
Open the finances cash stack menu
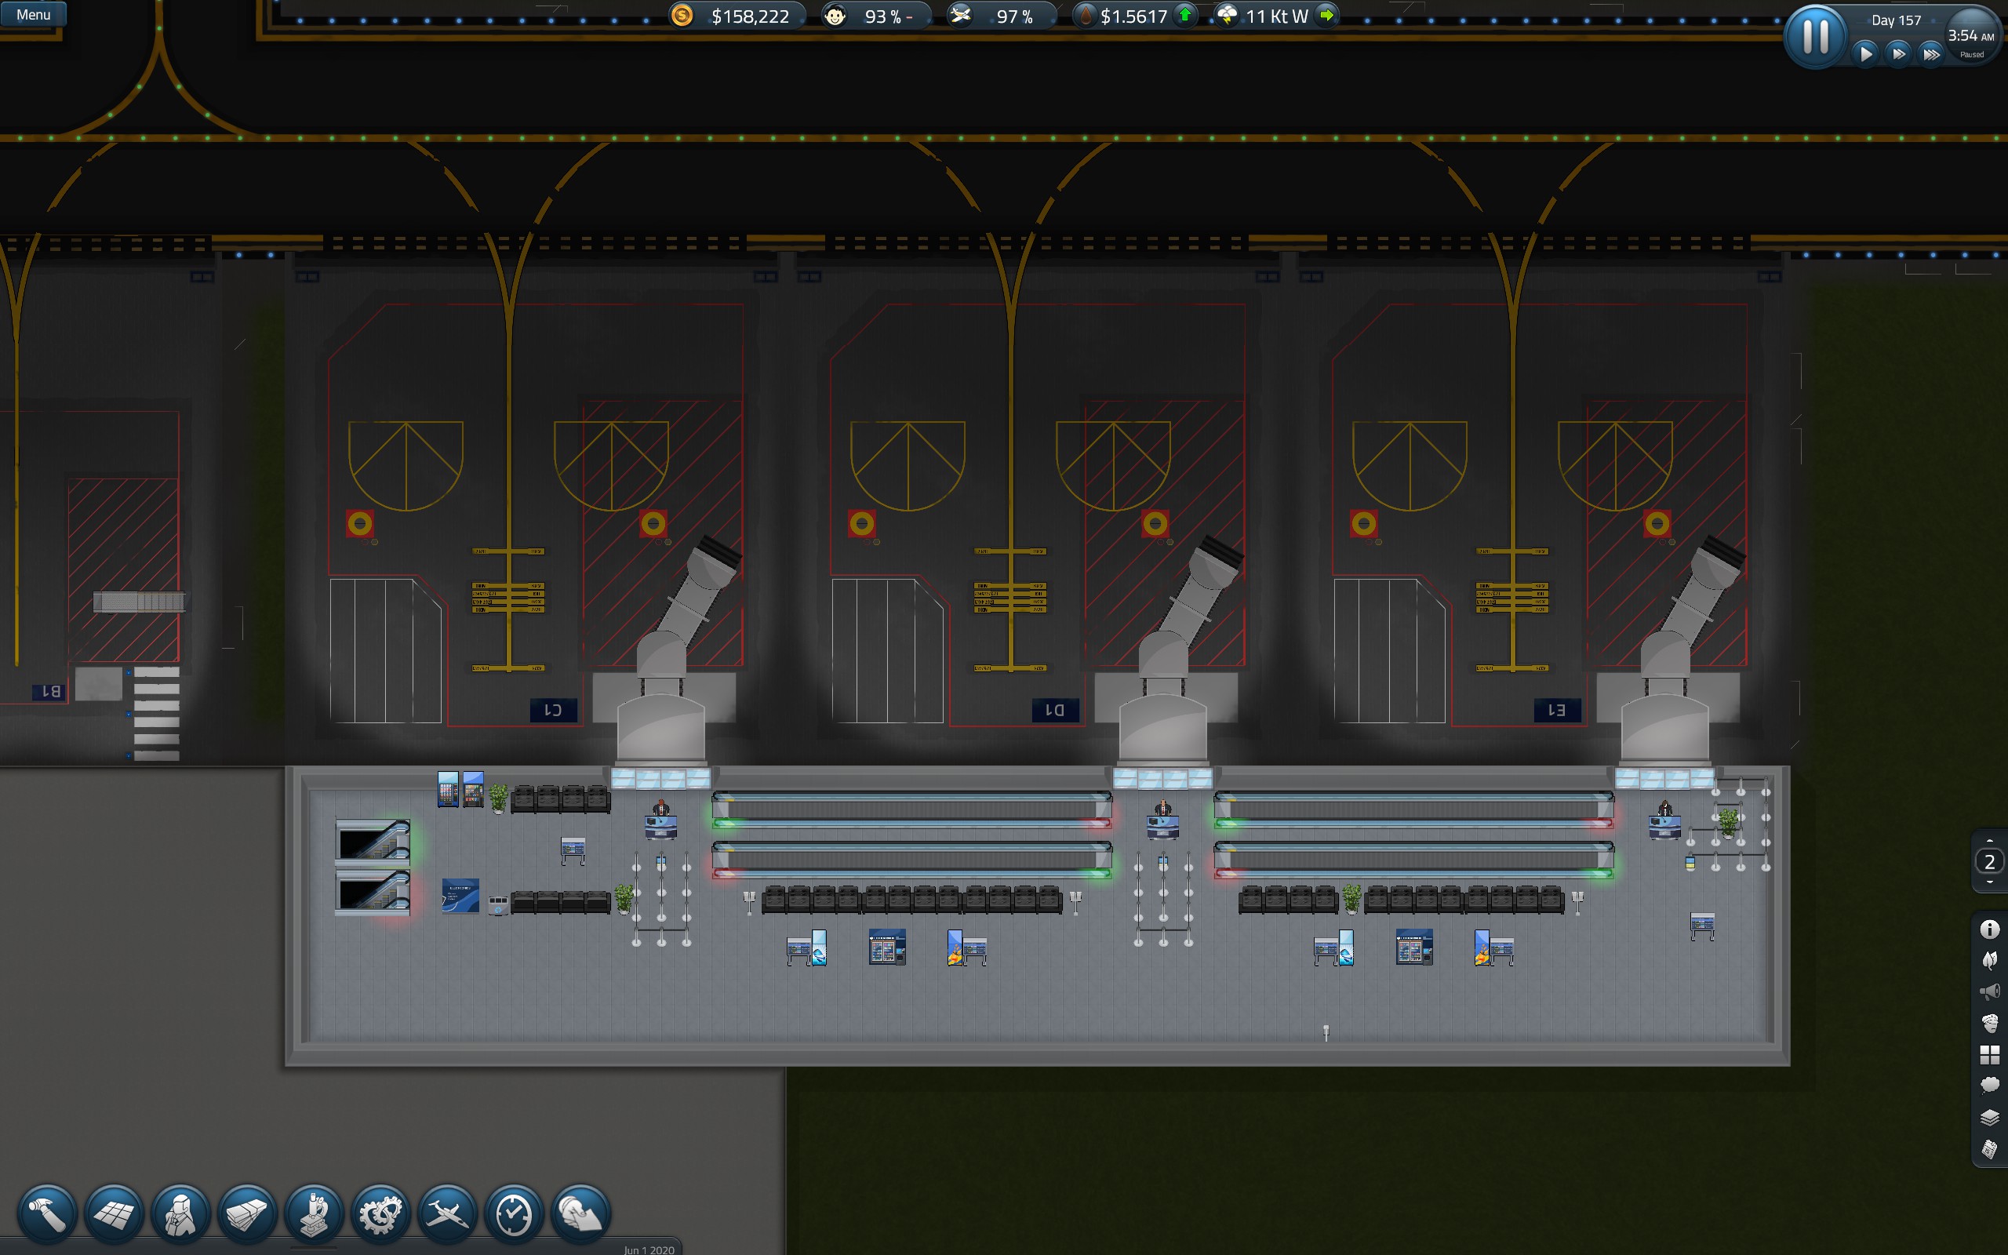click(x=247, y=1214)
